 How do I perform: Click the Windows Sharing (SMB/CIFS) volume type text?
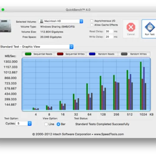click(58, 27)
